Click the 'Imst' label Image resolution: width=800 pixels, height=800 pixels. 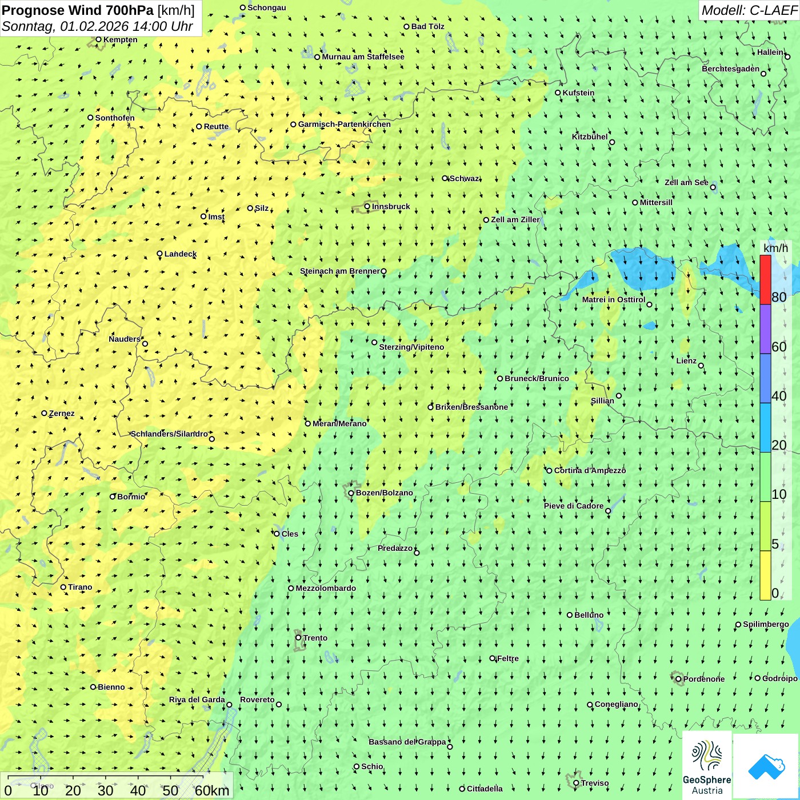[x=217, y=217]
